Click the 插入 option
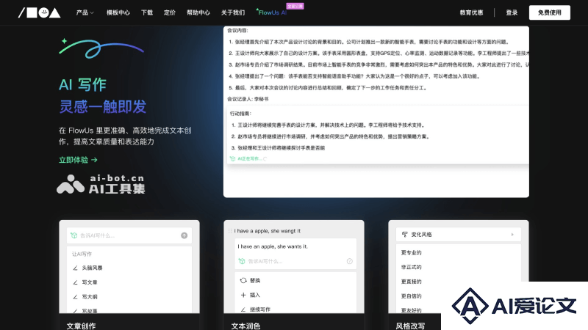The height and width of the screenshot is (330, 588). pyautogui.click(x=255, y=295)
